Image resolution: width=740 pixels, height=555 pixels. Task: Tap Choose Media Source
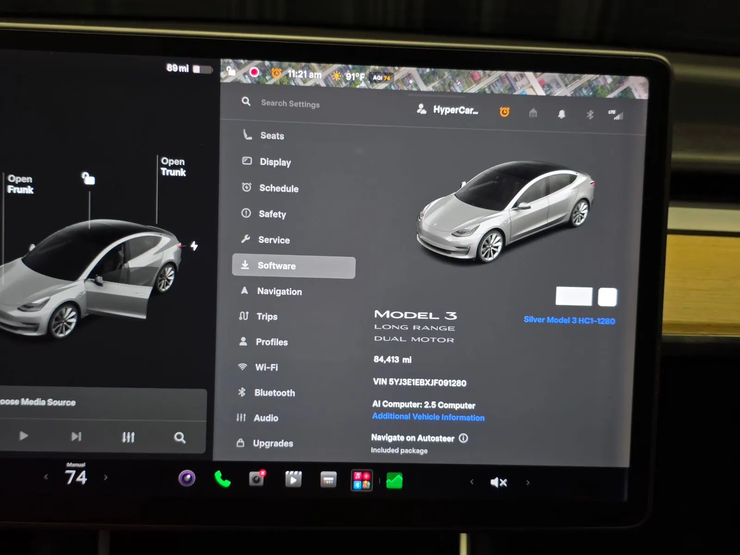pos(38,402)
